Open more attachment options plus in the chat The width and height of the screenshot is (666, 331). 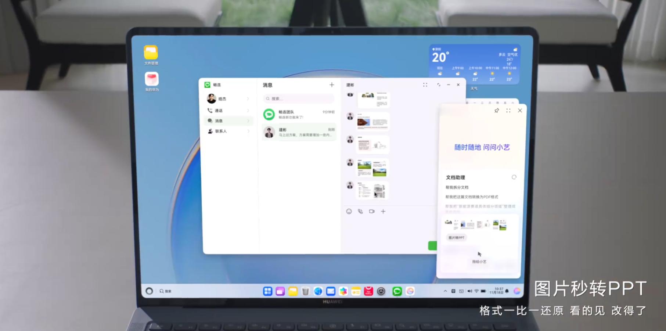[383, 211]
